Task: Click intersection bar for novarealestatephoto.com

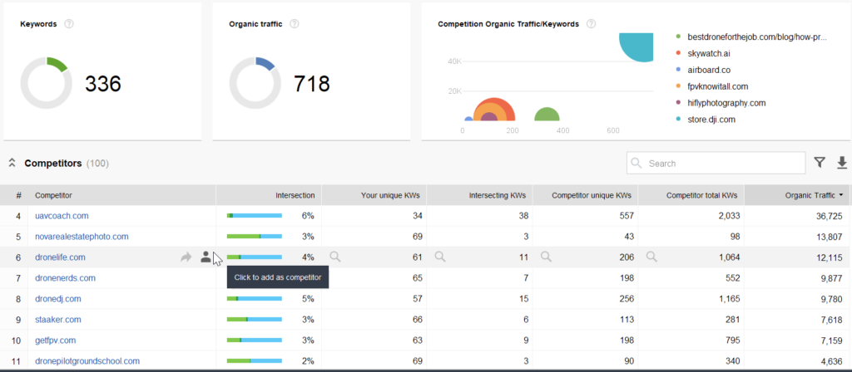Action: coord(255,237)
